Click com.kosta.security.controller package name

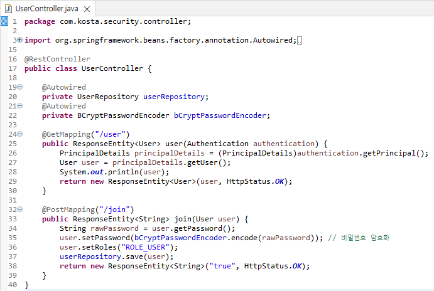(x=124, y=21)
